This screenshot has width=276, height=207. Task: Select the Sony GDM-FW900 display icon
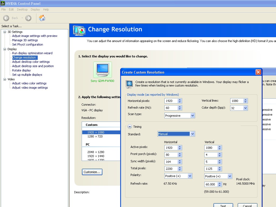[102, 70]
